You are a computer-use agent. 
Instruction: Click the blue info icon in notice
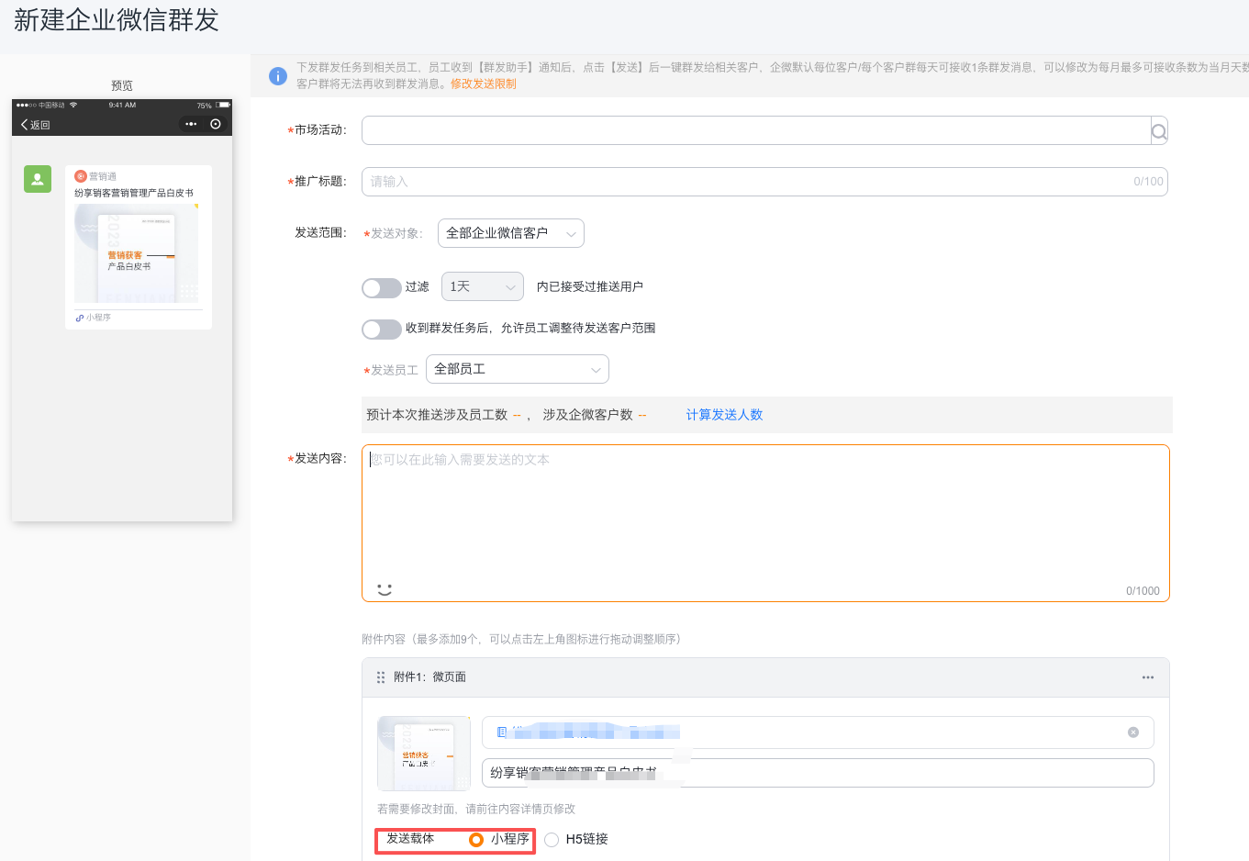pos(278,76)
